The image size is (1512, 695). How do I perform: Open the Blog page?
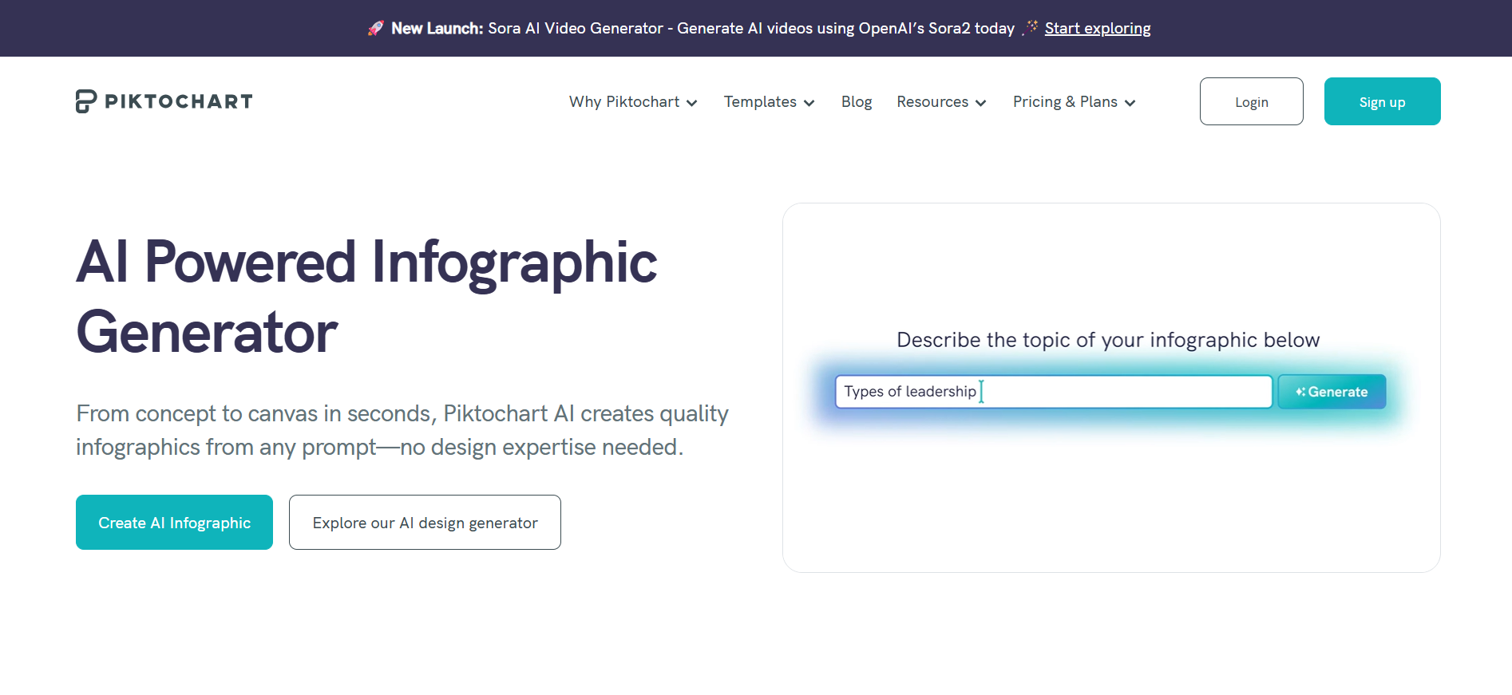[x=856, y=102]
